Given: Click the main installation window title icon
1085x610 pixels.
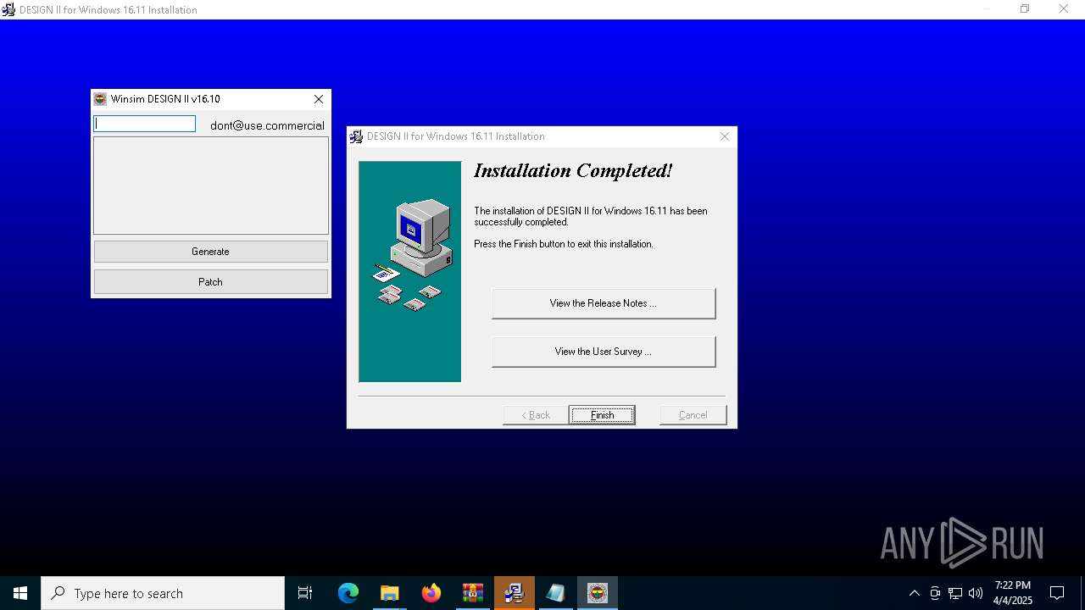Looking at the screenshot, I should (x=8, y=9).
